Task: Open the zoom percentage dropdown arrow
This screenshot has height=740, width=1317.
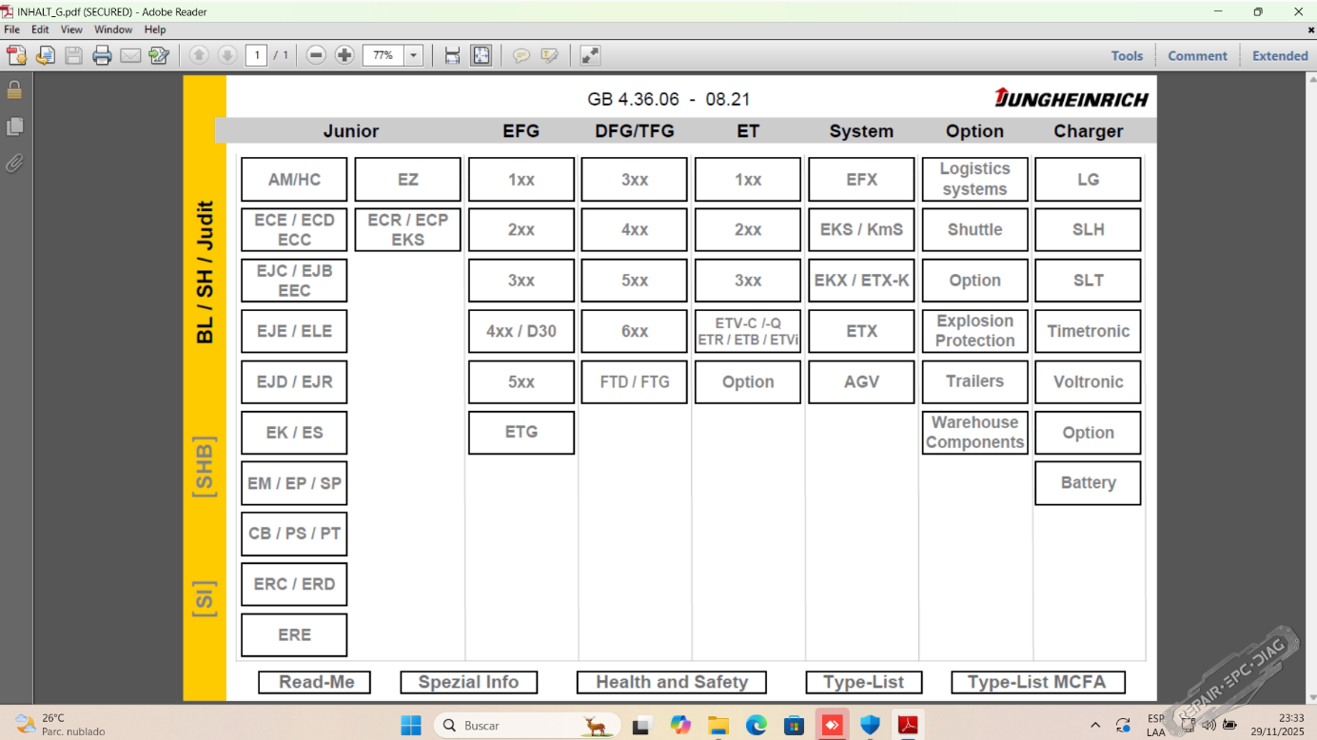Action: click(414, 56)
